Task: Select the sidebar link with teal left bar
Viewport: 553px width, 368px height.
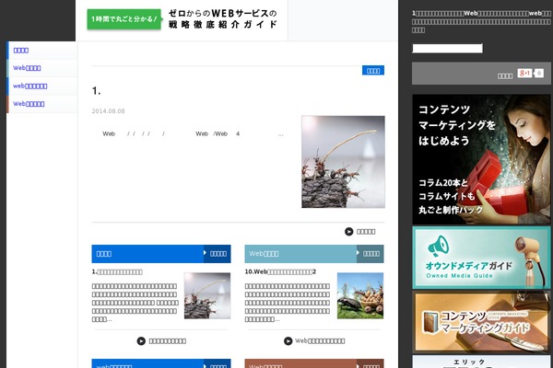Action: click(x=27, y=68)
